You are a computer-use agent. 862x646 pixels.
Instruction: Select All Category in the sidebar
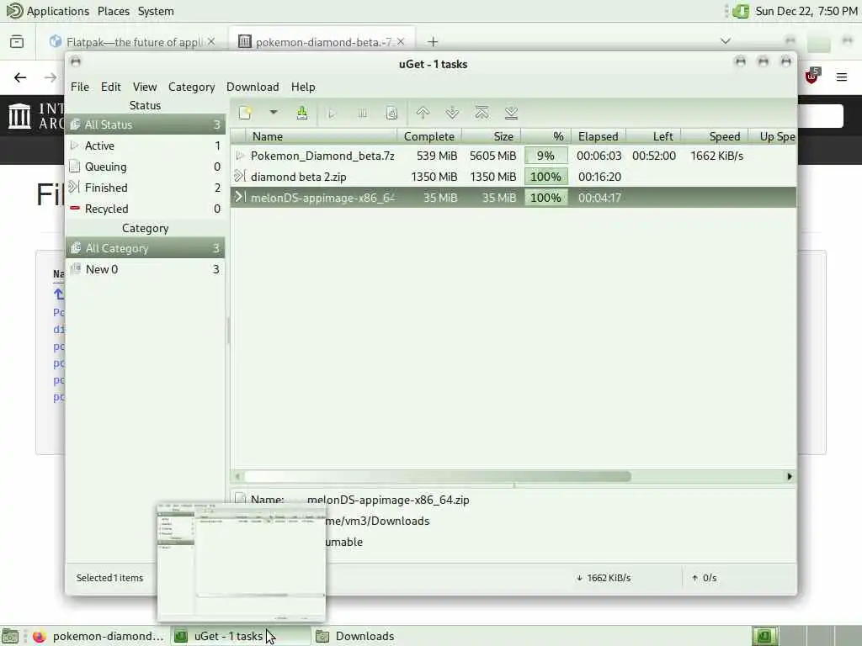pyautogui.click(x=145, y=248)
